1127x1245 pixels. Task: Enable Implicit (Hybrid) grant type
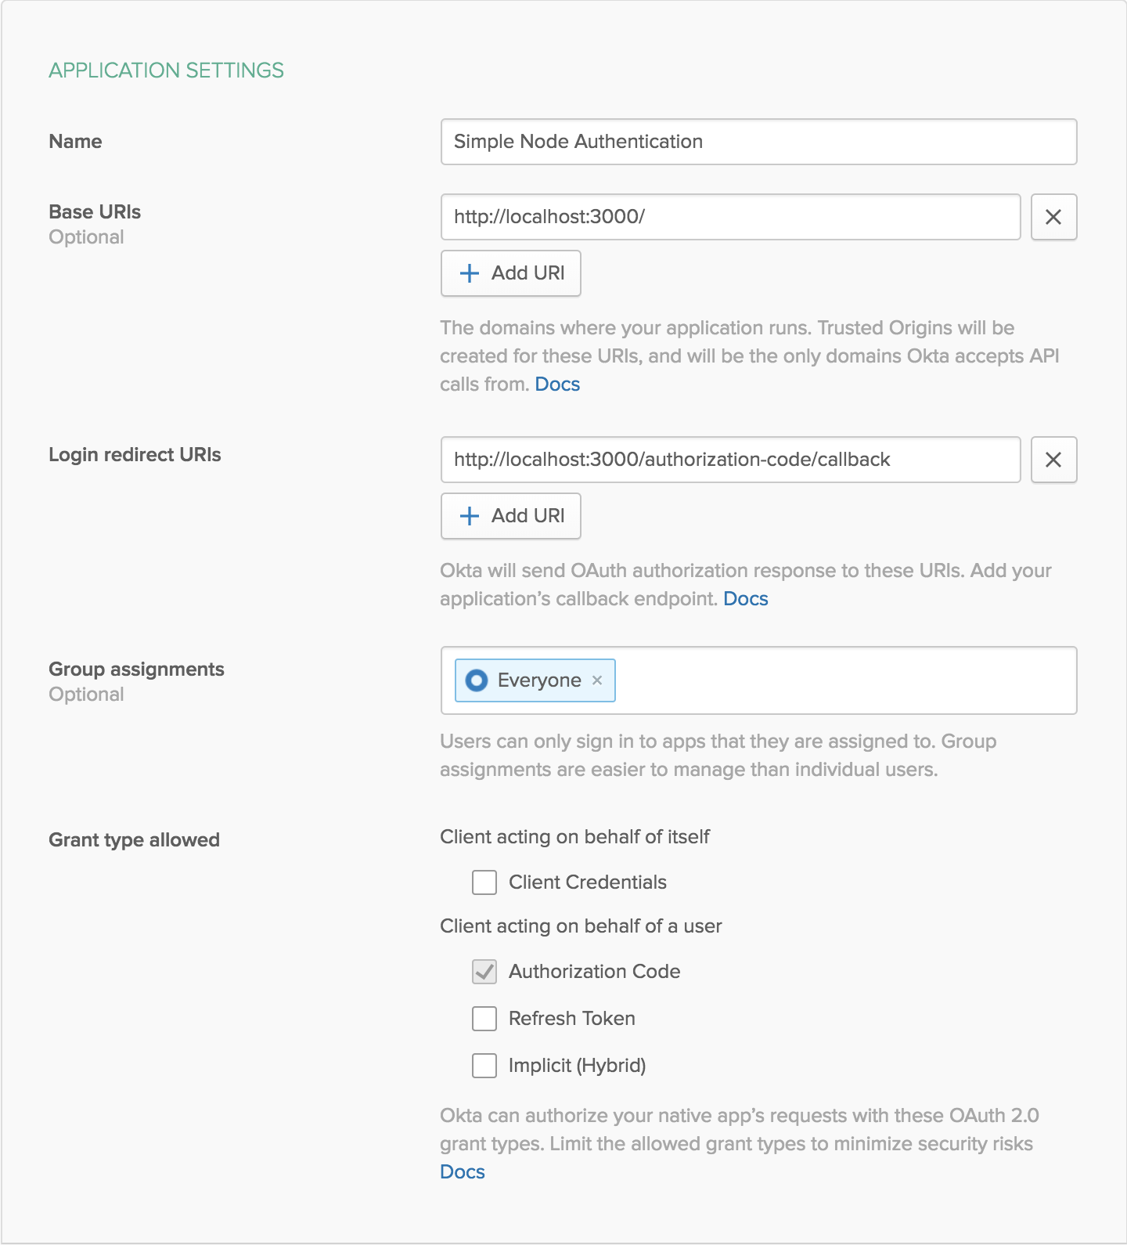[484, 1066]
